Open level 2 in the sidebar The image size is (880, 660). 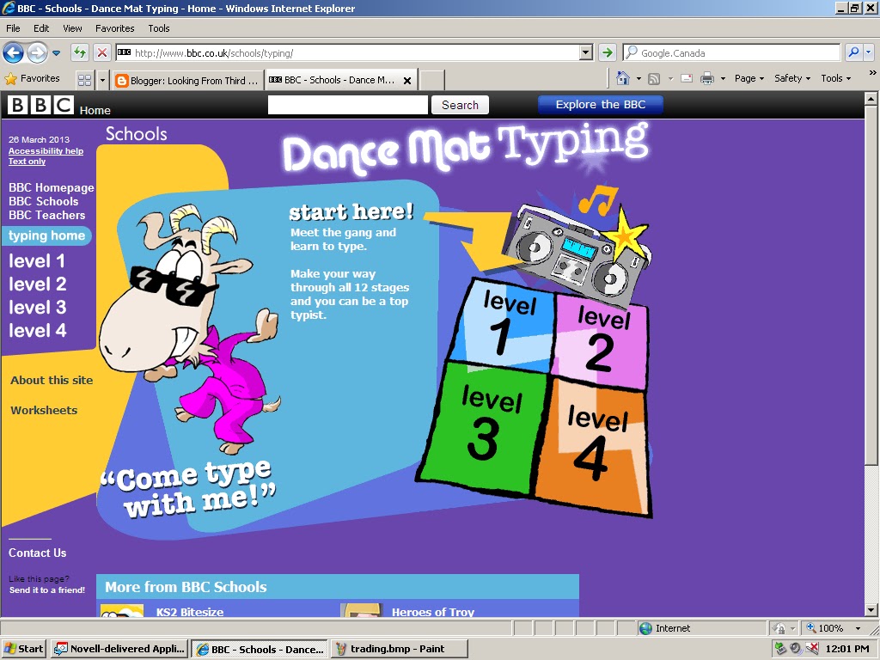(37, 284)
